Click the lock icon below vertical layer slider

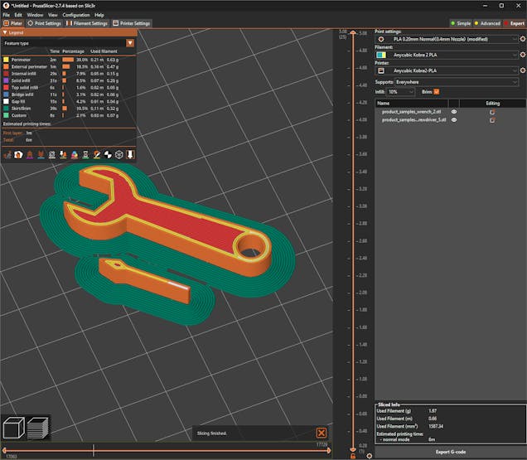[x=352, y=456]
